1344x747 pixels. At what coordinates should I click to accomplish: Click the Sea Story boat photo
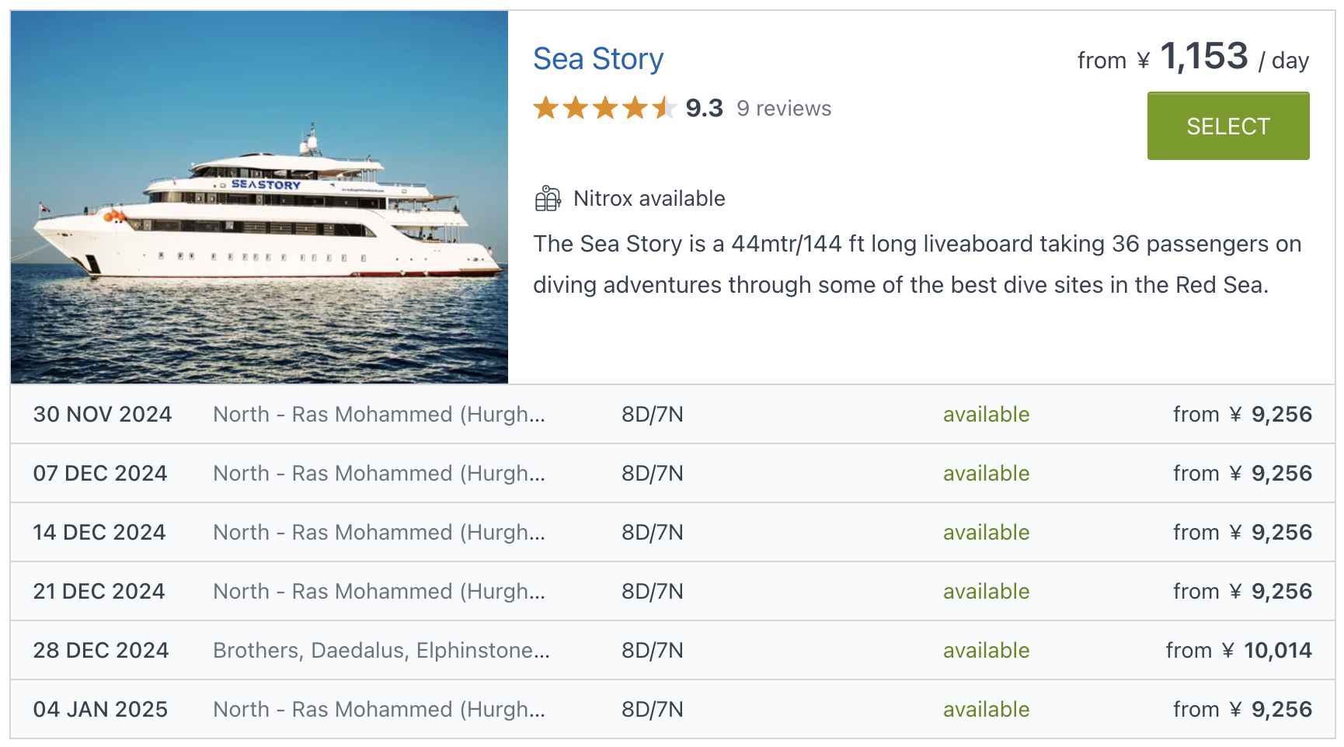tap(259, 197)
